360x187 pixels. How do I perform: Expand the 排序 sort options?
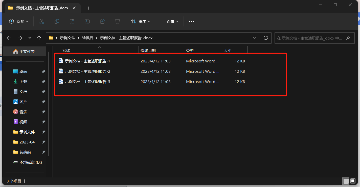coord(141,22)
